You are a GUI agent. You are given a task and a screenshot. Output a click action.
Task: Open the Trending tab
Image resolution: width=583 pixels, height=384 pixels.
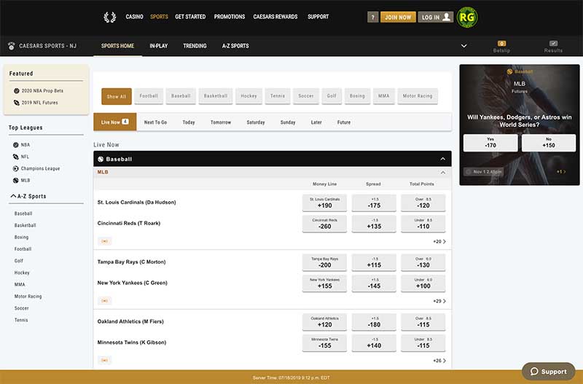pos(195,46)
